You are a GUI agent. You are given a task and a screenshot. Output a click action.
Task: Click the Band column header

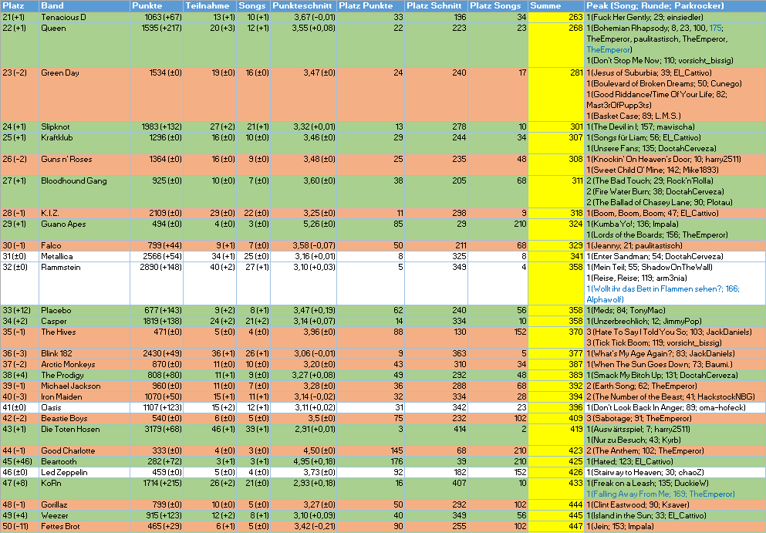tap(85, 6)
